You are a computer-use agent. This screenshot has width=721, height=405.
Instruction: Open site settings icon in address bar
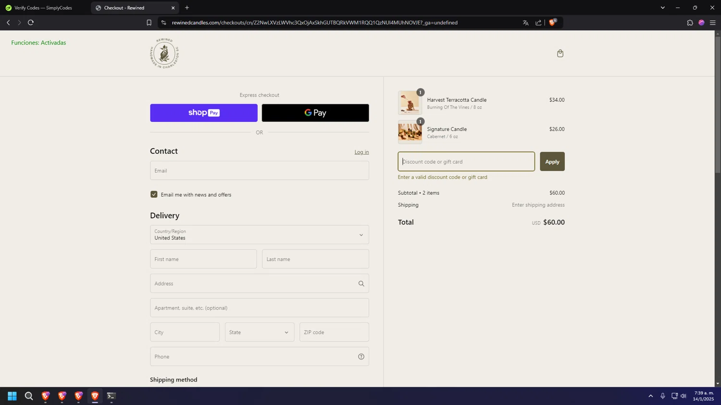coord(164,23)
